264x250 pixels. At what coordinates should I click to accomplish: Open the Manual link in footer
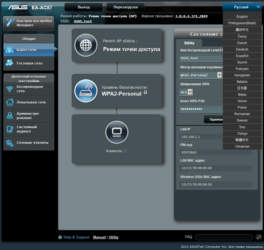tap(99, 237)
